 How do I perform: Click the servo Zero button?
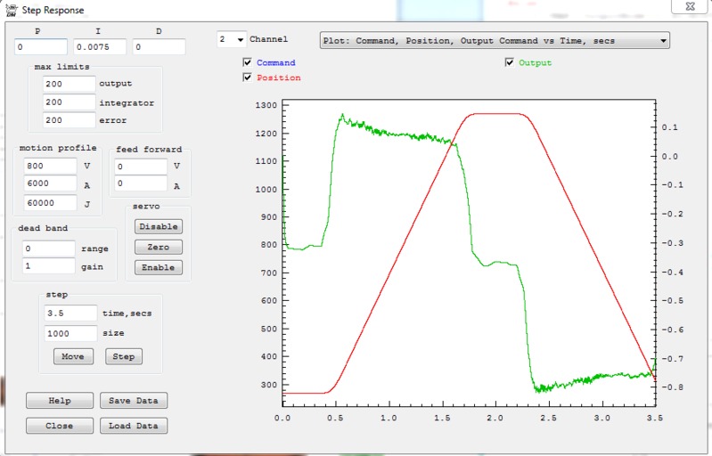point(158,247)
